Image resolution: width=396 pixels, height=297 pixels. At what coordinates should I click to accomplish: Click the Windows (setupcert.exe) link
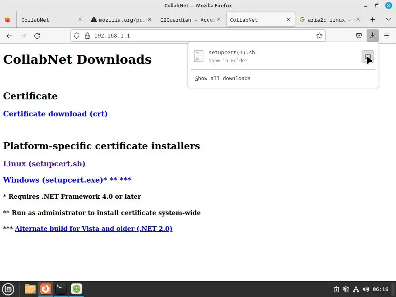click(x=67, y=180)
